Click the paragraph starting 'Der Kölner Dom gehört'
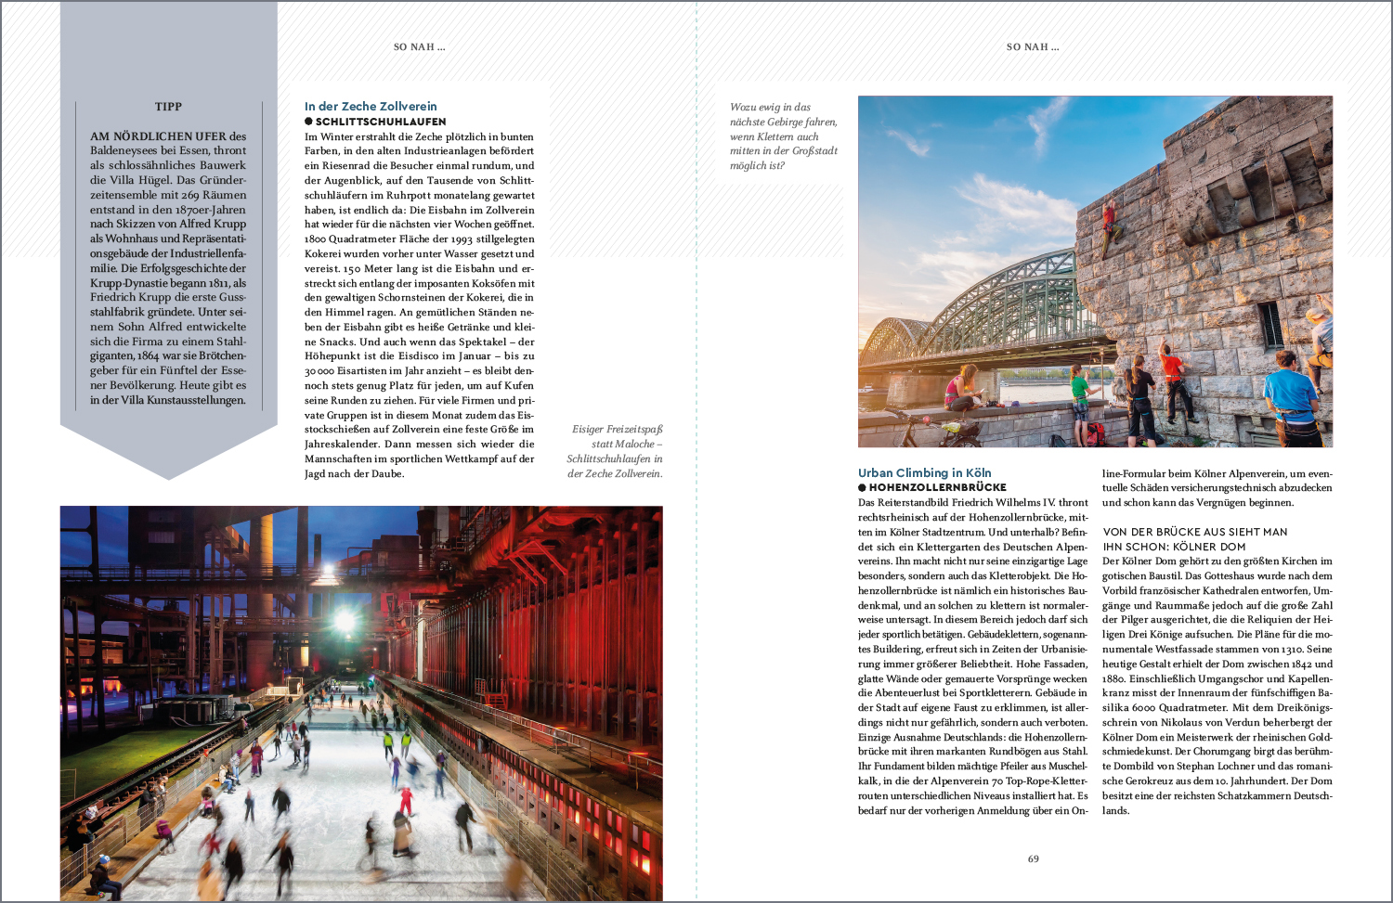Image resolution: width=1393 pixels, height=903 pixels. coord(1217,685)
